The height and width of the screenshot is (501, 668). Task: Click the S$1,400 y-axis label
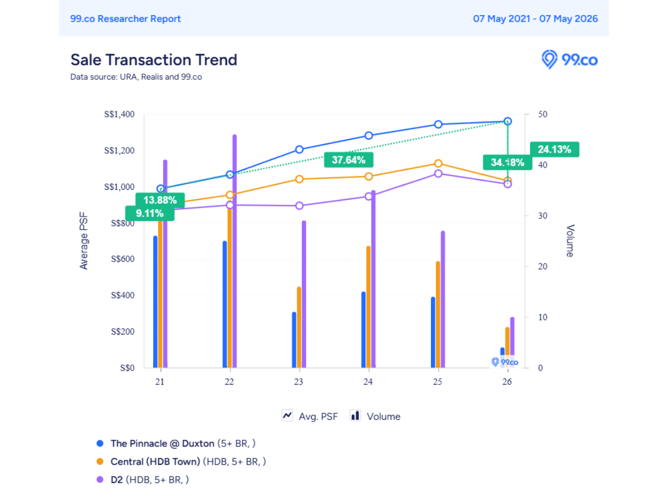119,115
